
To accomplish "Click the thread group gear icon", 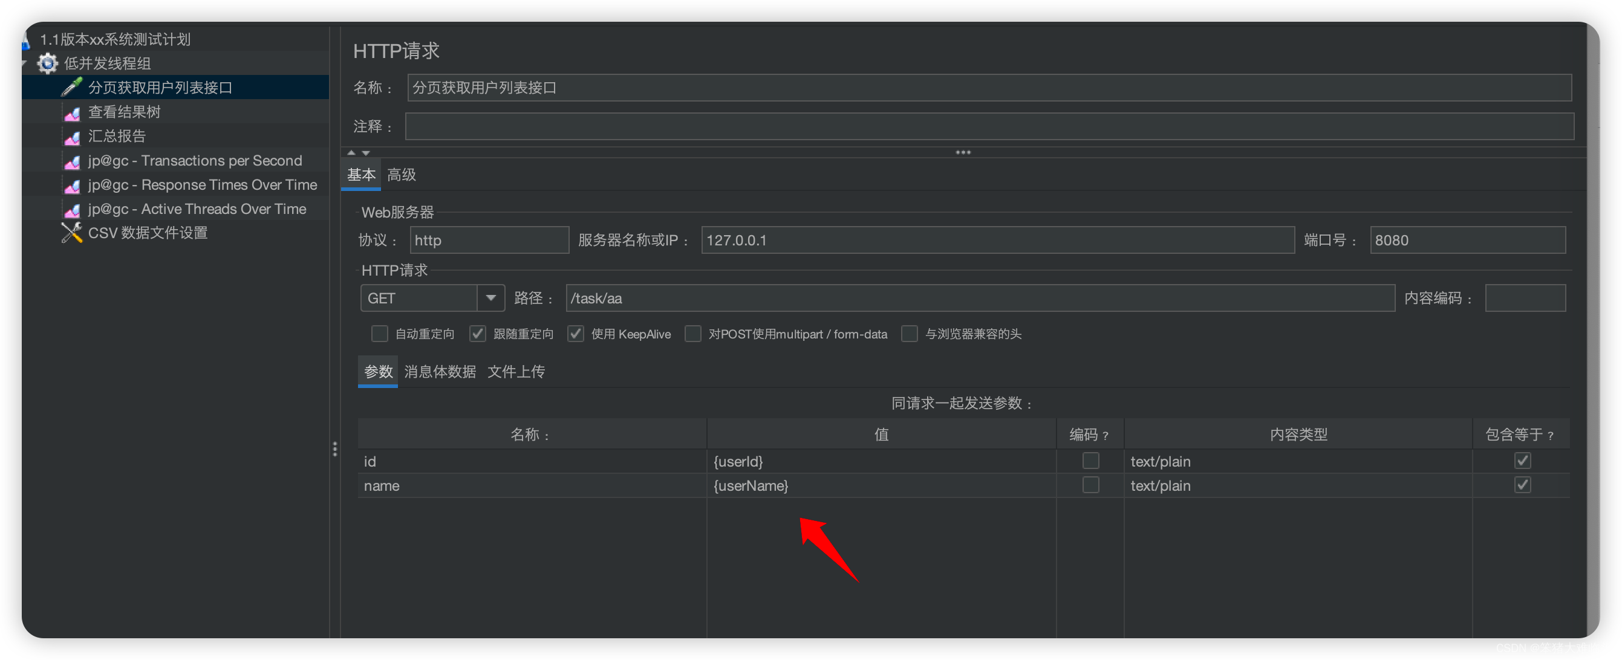I will click(x=47, y=63).
